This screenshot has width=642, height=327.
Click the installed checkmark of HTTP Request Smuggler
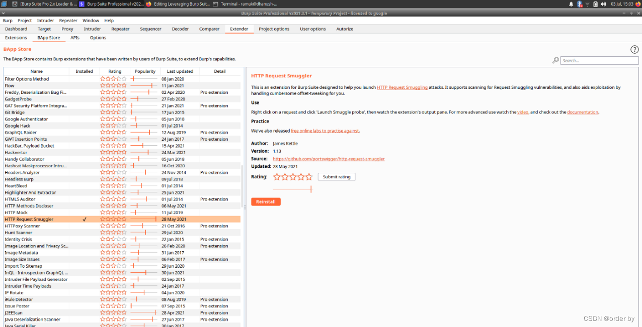85,220
